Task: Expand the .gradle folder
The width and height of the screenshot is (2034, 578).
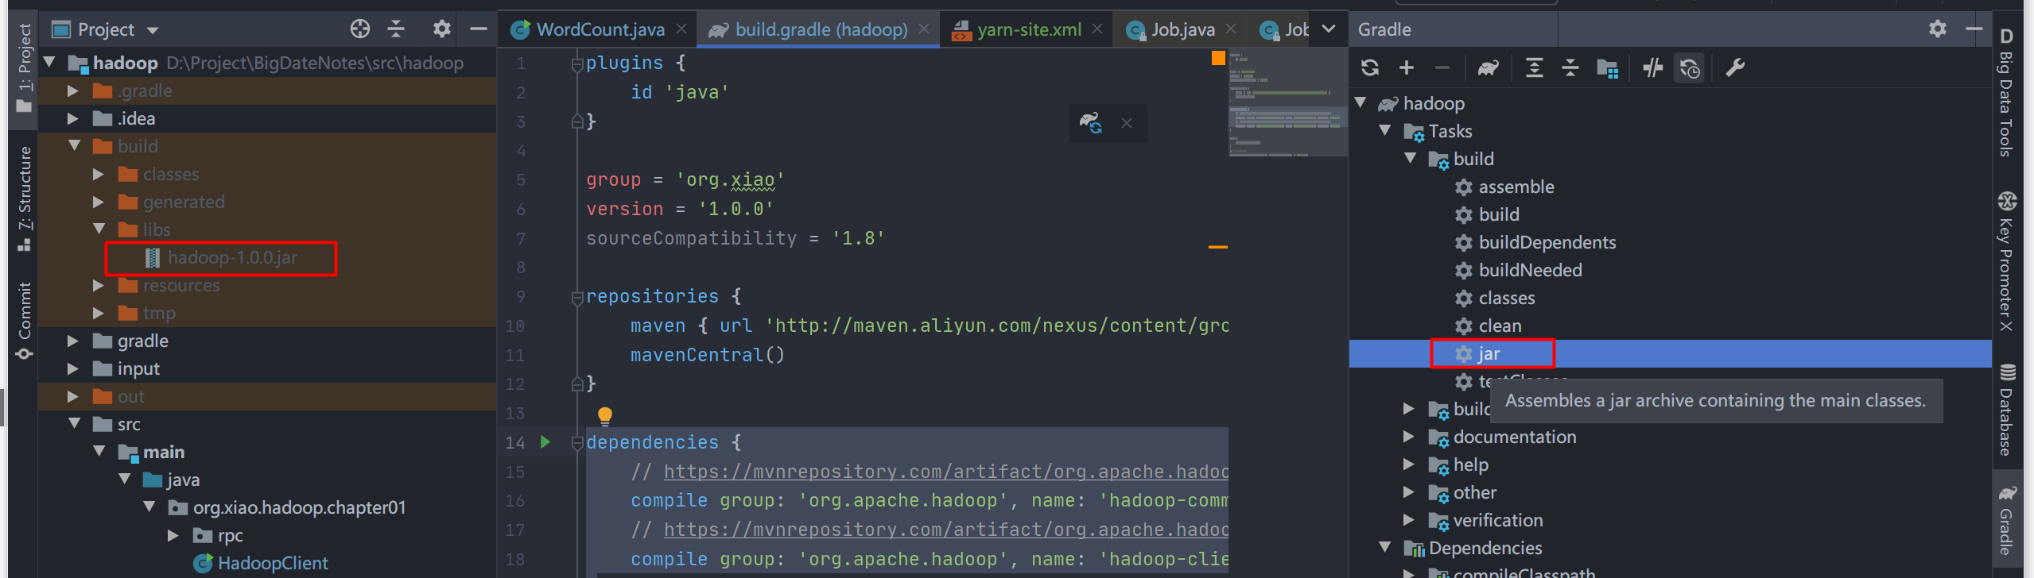Action: (x=73, y=91)
